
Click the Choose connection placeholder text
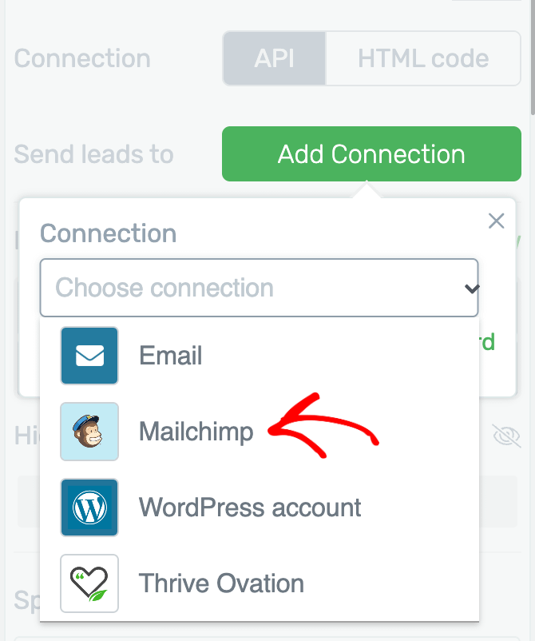[x=164, y=288]
